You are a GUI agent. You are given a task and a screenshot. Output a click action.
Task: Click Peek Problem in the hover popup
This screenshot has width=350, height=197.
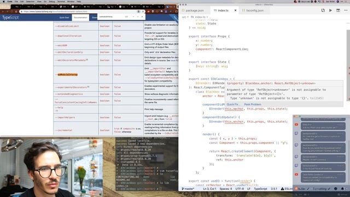253,105
